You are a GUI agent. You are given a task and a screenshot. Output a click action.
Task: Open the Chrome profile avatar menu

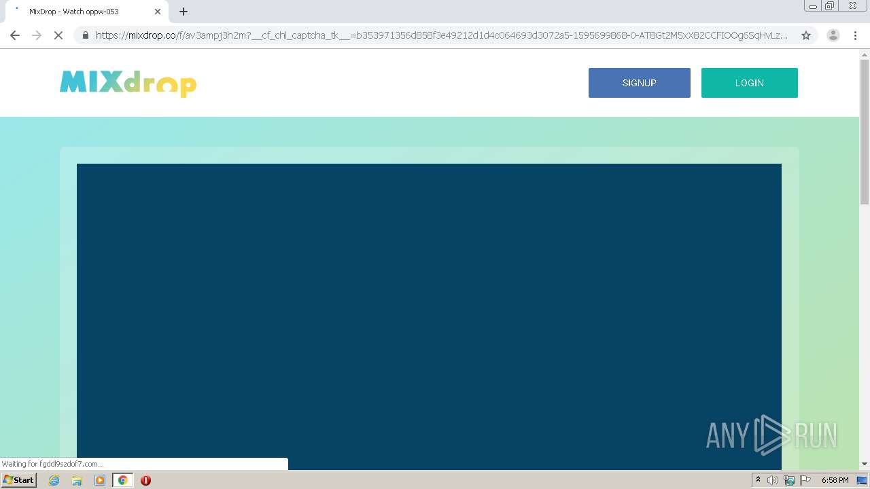pyautogui.click(x=833, y=35)
